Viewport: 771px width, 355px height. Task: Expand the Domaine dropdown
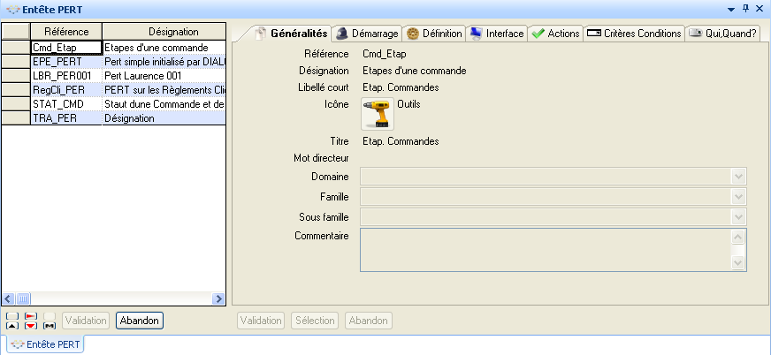point(739,177)
